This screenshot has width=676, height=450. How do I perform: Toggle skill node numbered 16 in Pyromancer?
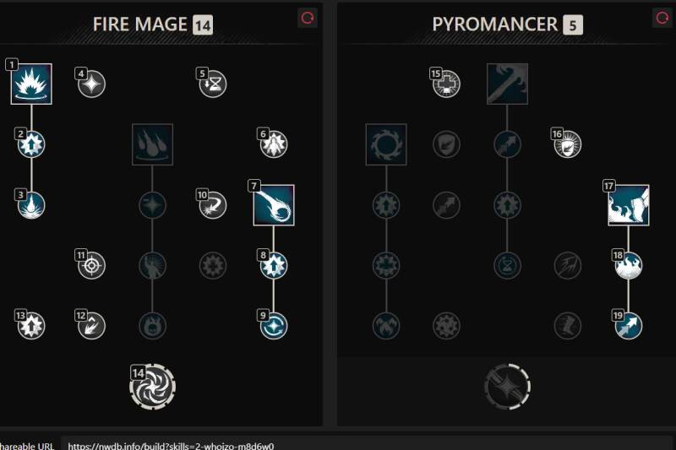568,144
